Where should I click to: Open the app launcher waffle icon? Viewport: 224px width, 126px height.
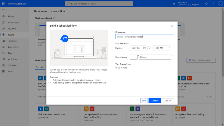point(3,4)
